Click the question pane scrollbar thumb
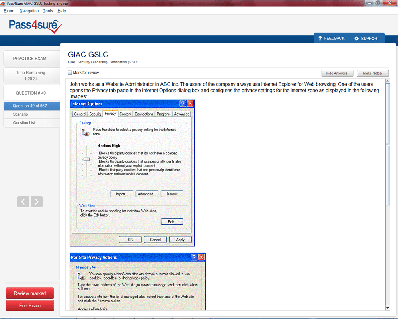The height and width of the screenshot is (319, 398). click(x=388, y=144)
